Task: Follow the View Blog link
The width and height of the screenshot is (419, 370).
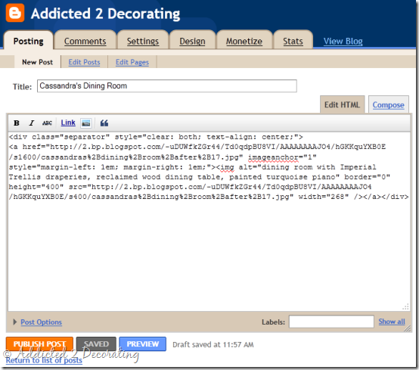Action: 343,41
